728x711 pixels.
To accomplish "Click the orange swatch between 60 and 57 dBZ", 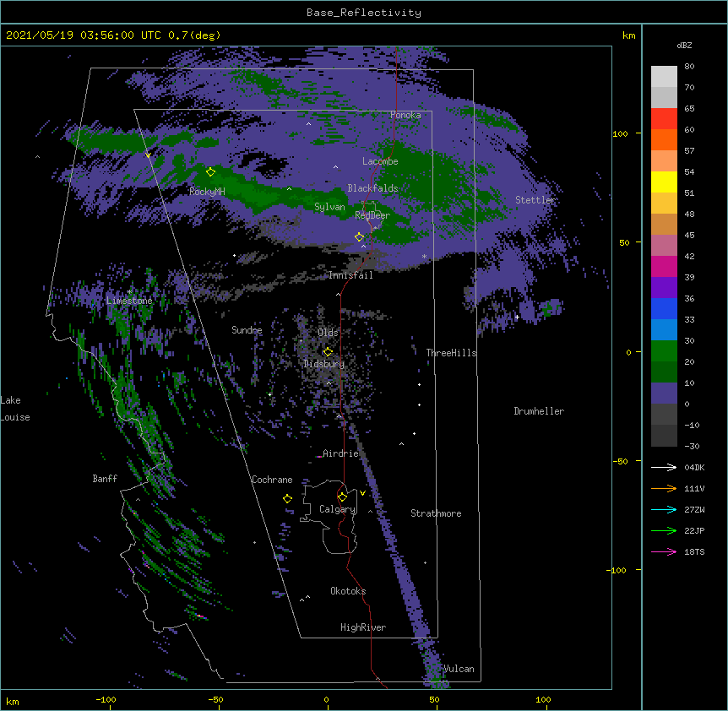I will pos(664,140).
